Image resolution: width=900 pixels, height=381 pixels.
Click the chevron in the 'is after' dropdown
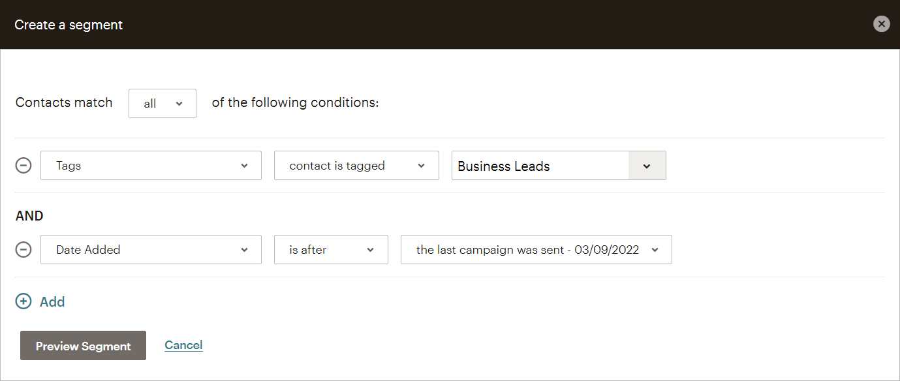point(371,249)
